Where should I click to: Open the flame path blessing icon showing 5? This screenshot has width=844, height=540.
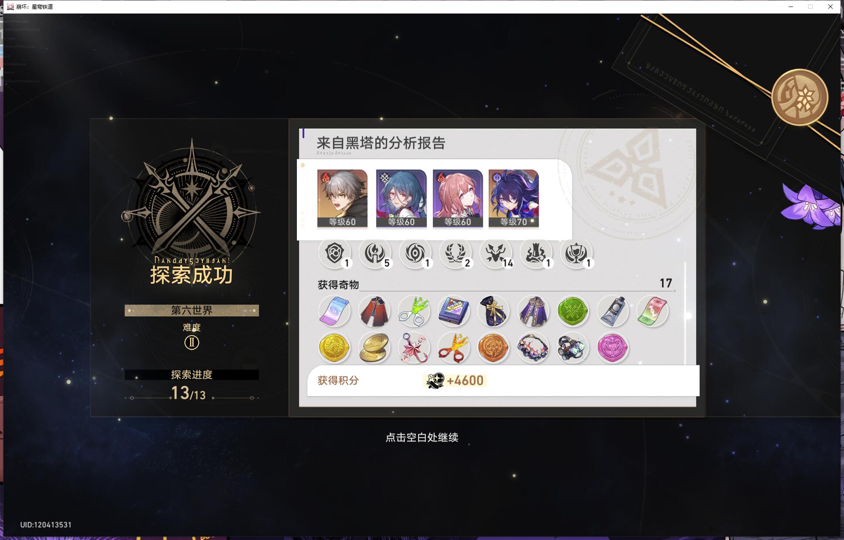tap(374, 253)
